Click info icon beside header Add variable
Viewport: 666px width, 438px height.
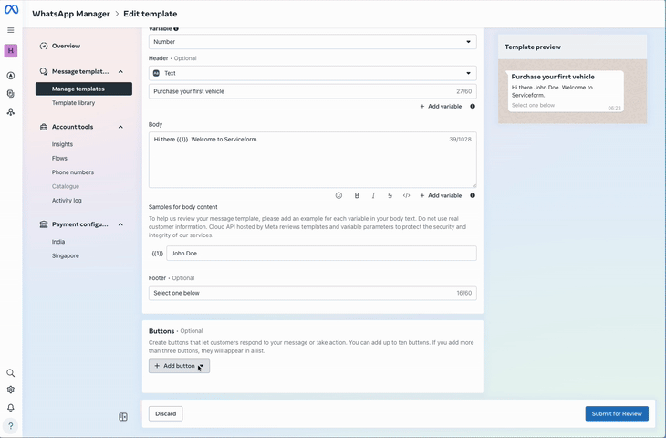click(473, 106)
